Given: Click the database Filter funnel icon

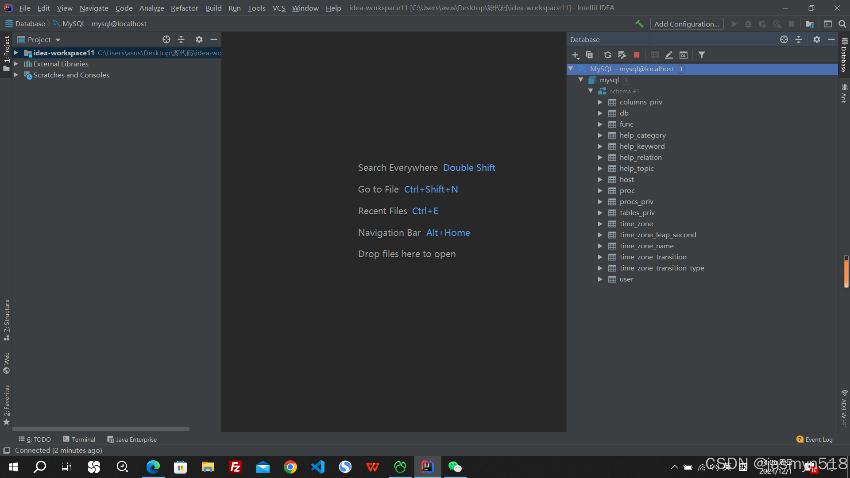Looking at the screenshot, I should [702, 55].
